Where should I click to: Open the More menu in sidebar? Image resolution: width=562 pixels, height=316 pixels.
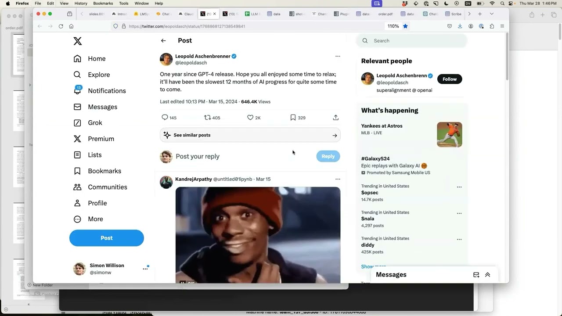(88, 219)
